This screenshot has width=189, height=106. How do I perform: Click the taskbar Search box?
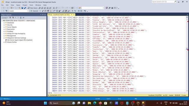62,103
